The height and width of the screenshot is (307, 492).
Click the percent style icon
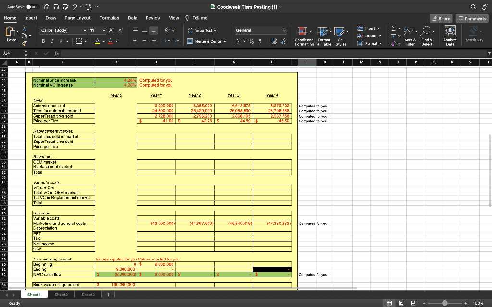pos(251,41)
